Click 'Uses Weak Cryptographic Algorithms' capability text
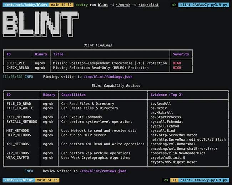232x185 pixels. (x=96, y=157)
